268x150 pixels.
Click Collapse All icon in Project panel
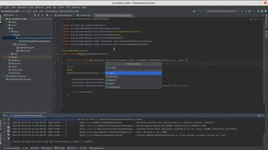tap(42, 15)
